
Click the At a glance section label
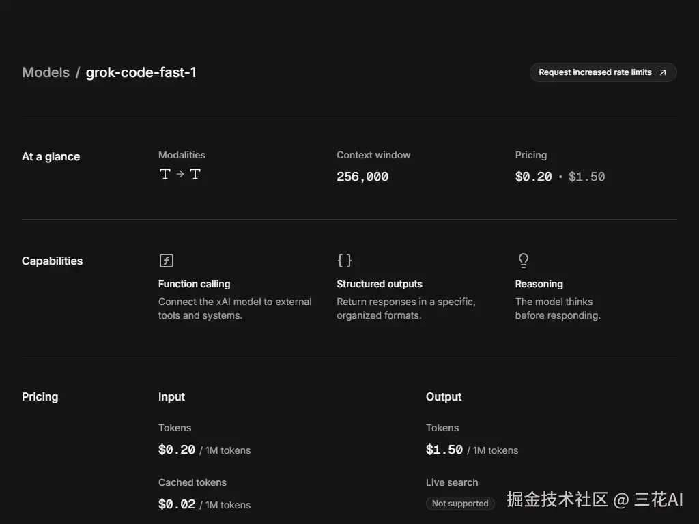[x=51, y=156]
